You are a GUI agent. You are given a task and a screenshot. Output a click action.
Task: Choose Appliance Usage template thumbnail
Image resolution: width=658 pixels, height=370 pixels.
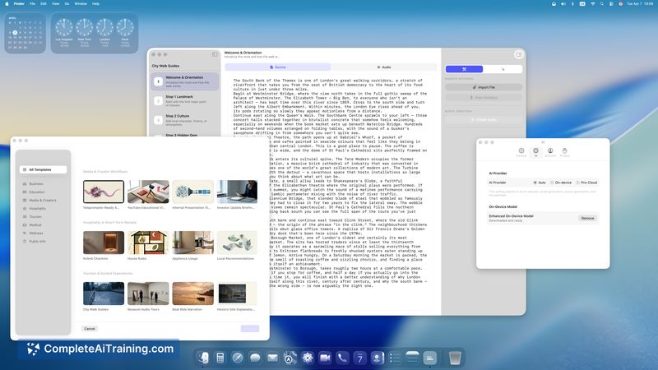tap(193, 243)
